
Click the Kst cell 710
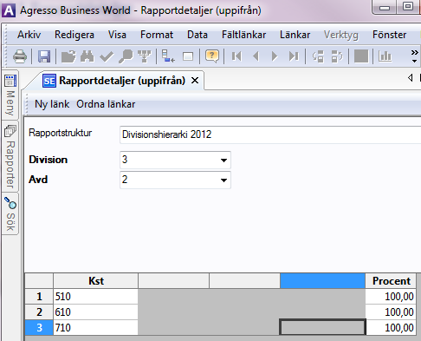pos(95,328)
